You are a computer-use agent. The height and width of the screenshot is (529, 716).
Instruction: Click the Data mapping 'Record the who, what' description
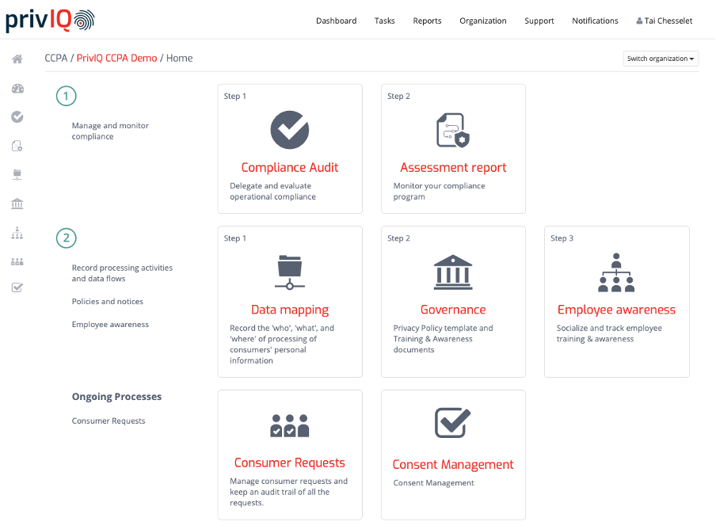pos(282,344)
